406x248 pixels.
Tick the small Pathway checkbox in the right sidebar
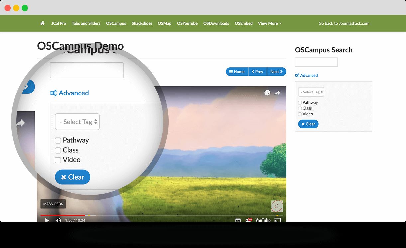point(300,103)
